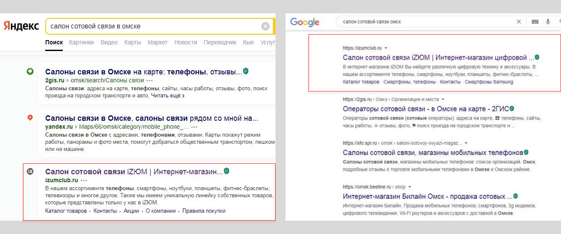Open 'Каталог товаров' sitelink in Yandex
Screen dimensions: 561x234
pyautogui.click(x=66, y=211)
